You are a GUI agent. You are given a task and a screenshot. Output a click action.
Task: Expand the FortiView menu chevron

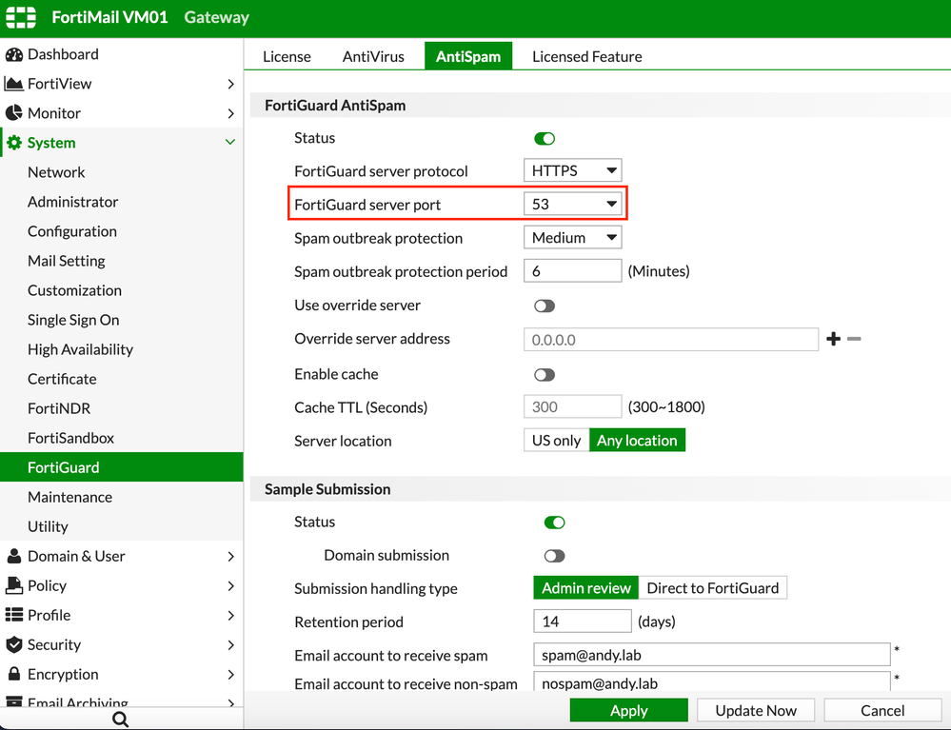tap(230, 84)
